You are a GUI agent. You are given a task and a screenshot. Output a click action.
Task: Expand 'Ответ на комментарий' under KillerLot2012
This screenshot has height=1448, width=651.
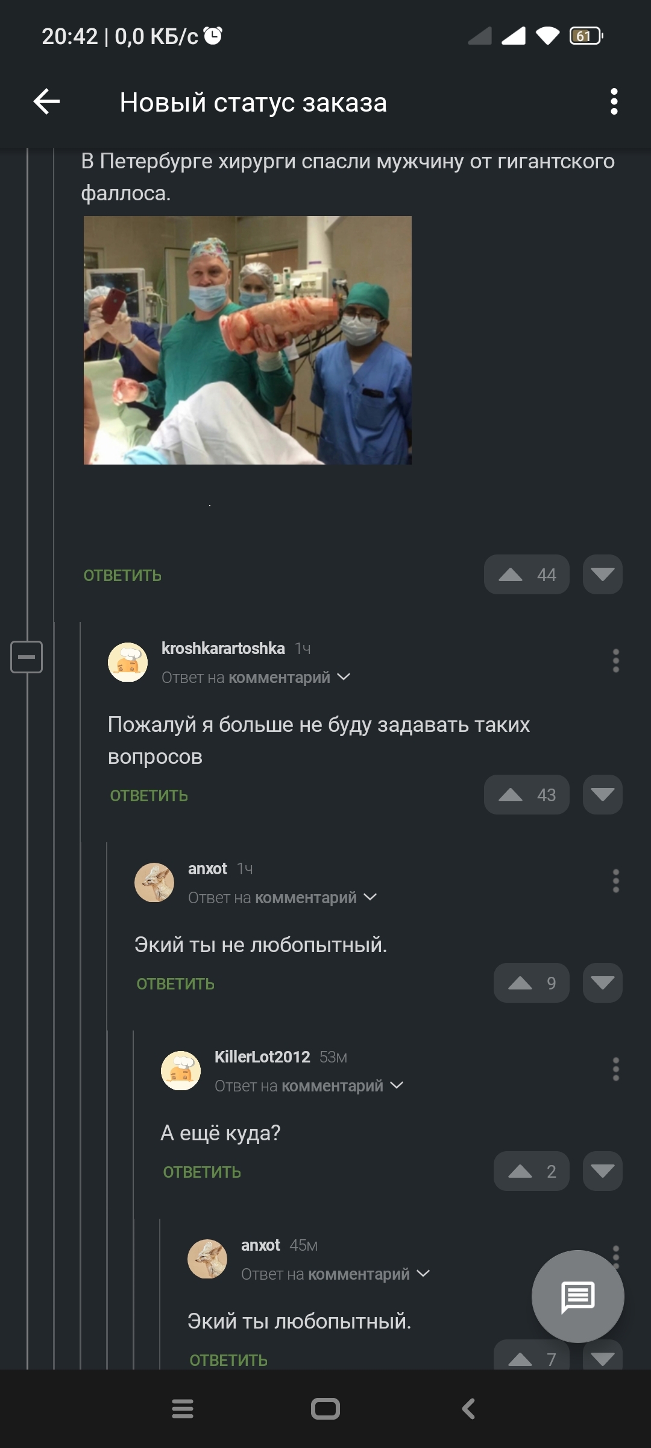pyautogui.click(x=309, y=1086)
